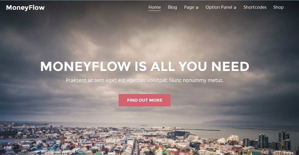Click the Find Out More button

click(145, 100)
